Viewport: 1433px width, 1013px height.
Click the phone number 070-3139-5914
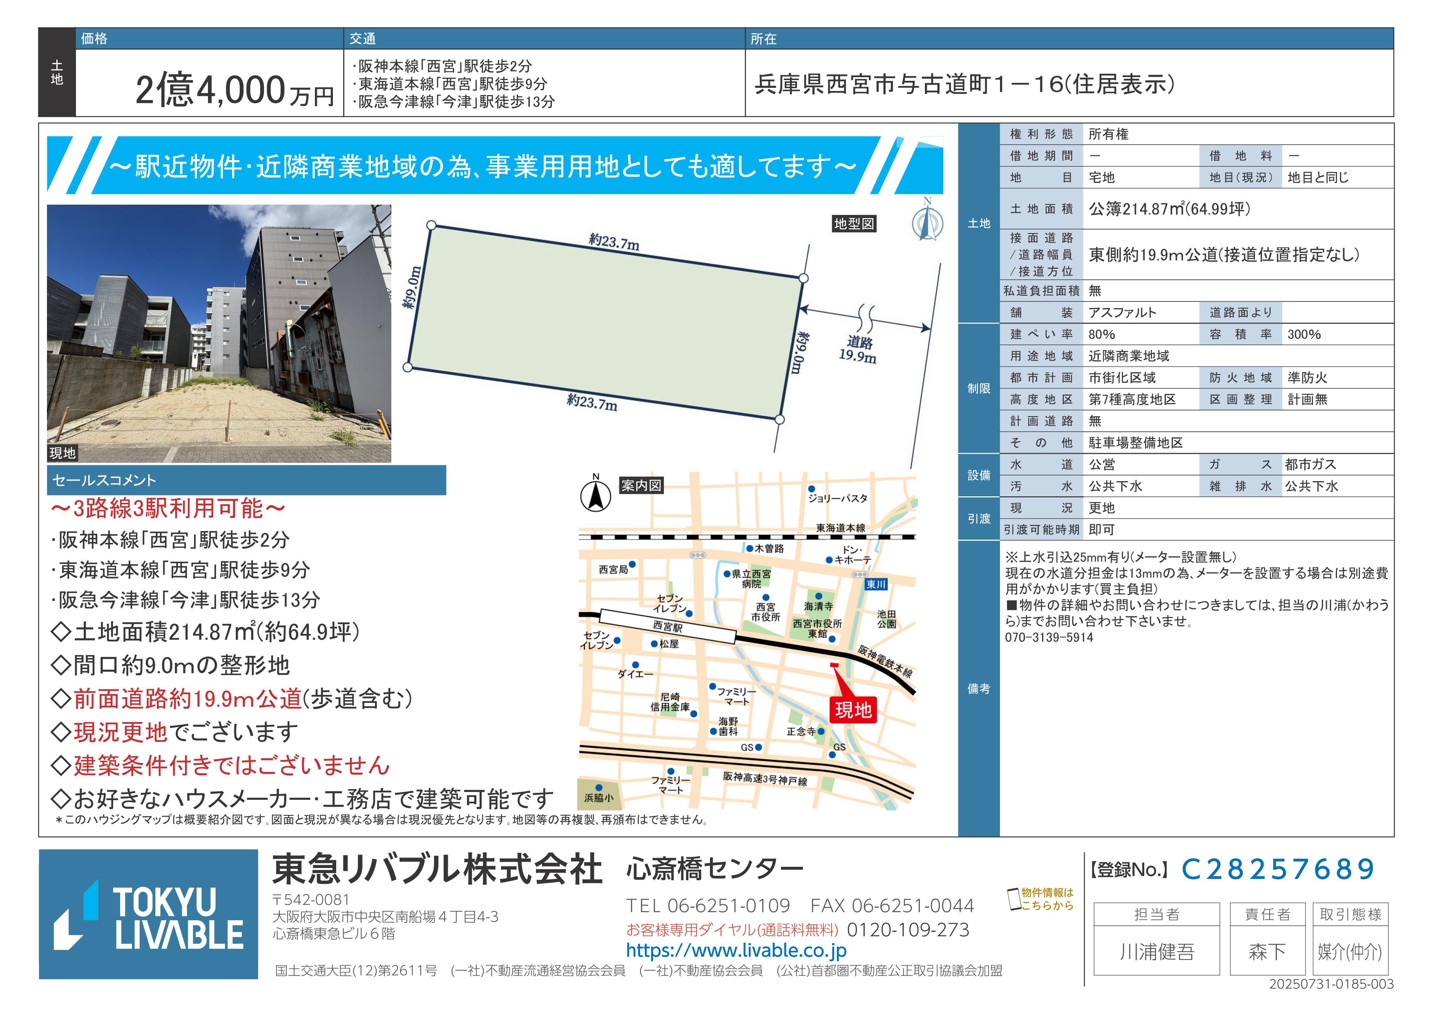pyautogui.click(x=1049, y=637)
